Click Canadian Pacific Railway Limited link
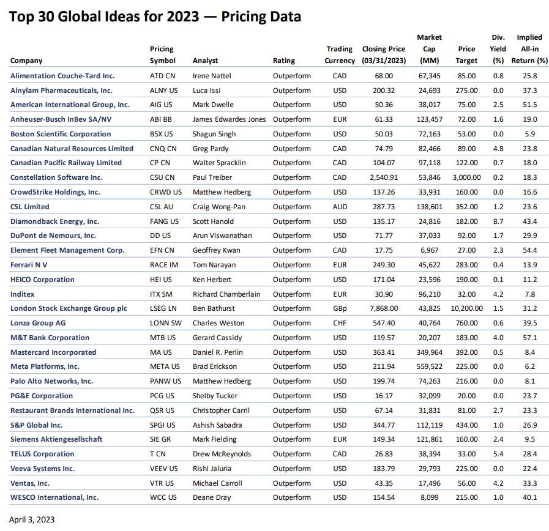This screenshot has width=549, height=531. pos(66,163)
